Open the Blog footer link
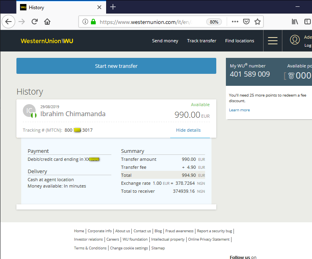 tap(158, 231)
